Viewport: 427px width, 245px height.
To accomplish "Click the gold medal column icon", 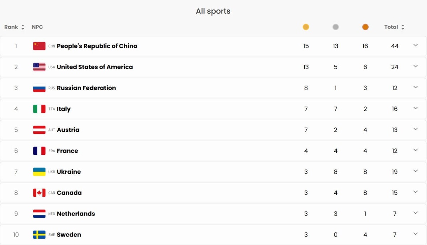I will click(x=306, y=27).
